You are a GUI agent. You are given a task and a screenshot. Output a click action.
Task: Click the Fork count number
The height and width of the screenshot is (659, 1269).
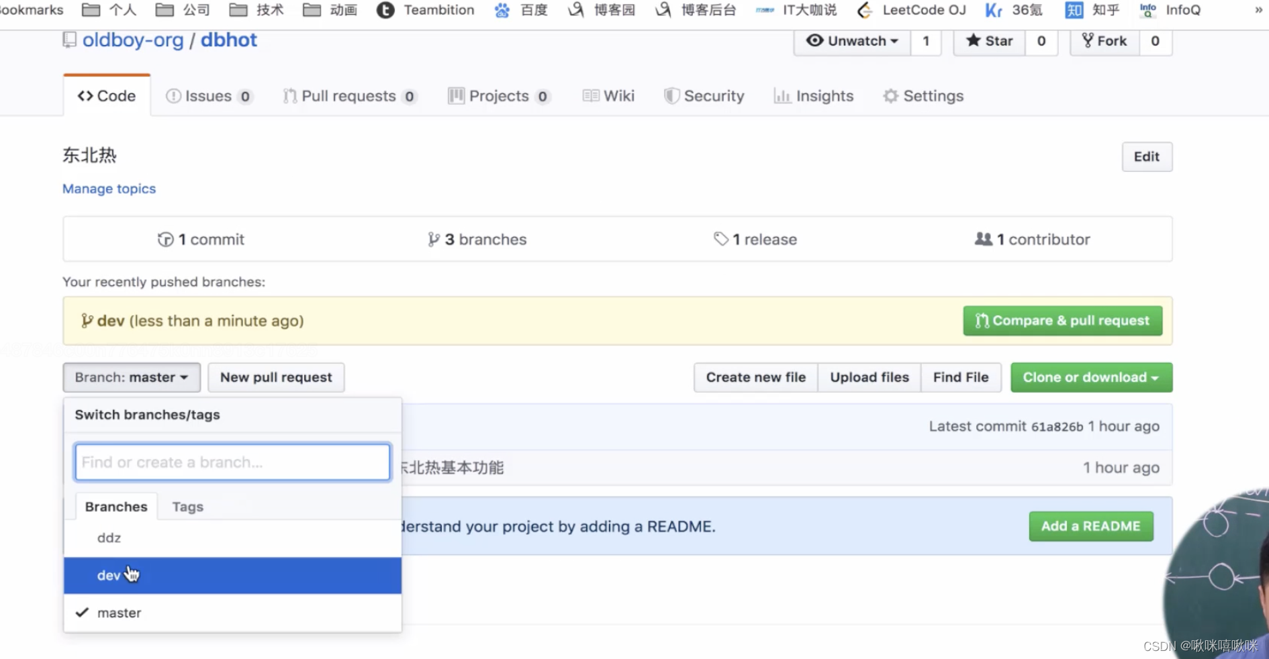[1155, 41]
